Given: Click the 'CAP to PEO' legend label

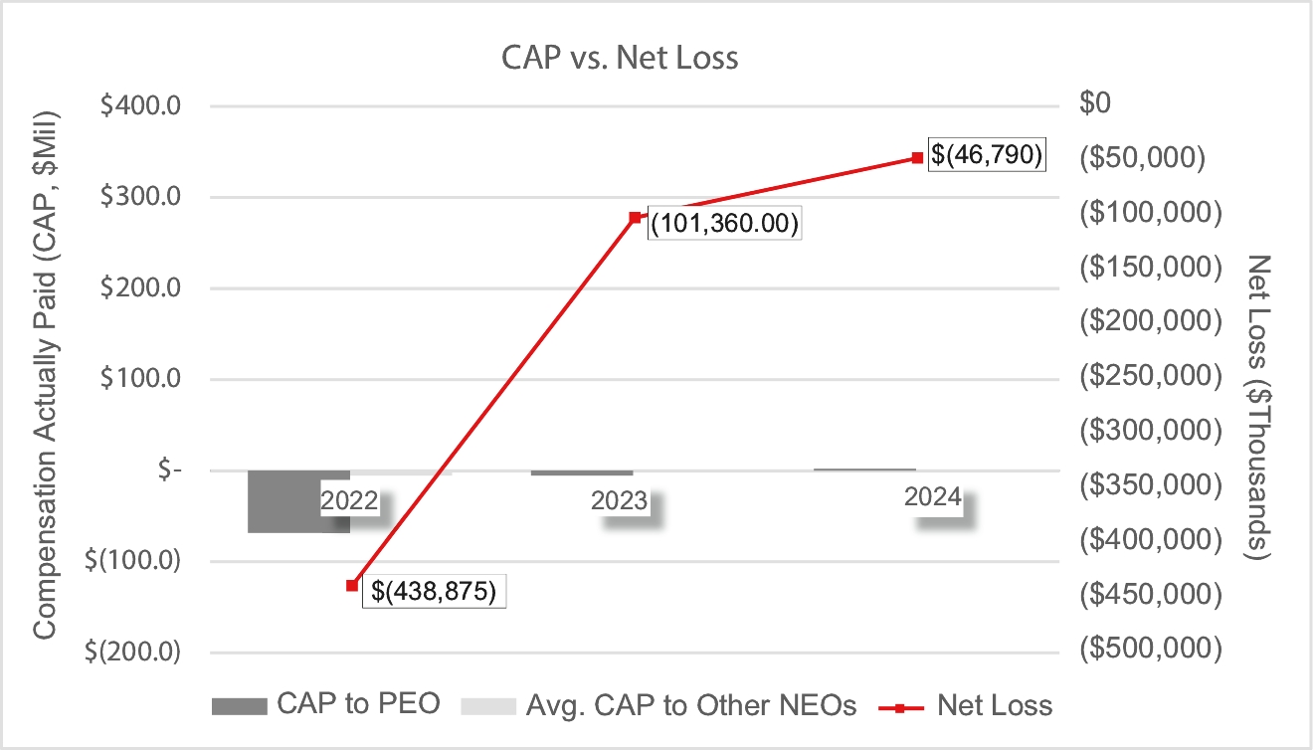Looking at the screenshot, I should coord(359,705).
